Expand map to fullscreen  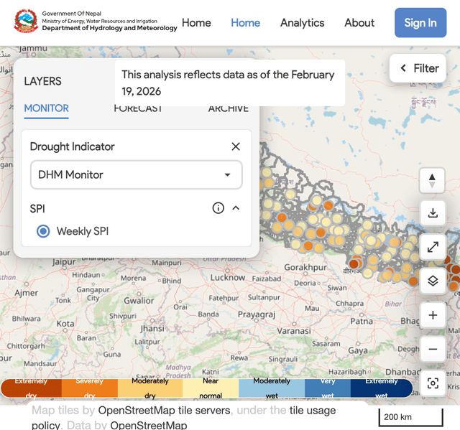click(x=432, y=247)
